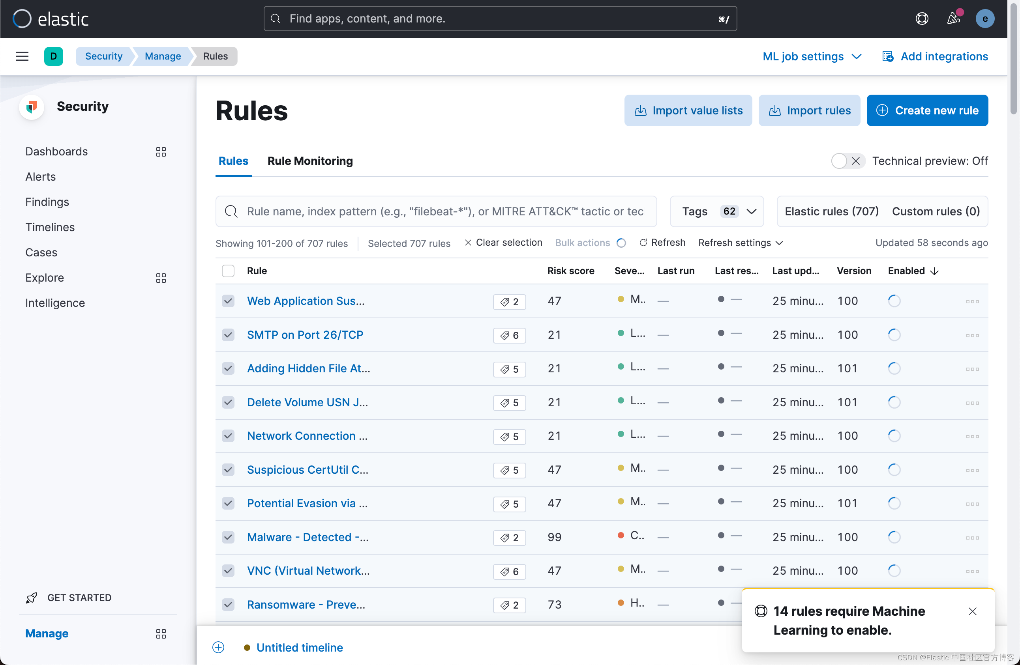The image size is (1020, 665).
Task: Click the Create new rule button
Action: click(x=927, y=110)
